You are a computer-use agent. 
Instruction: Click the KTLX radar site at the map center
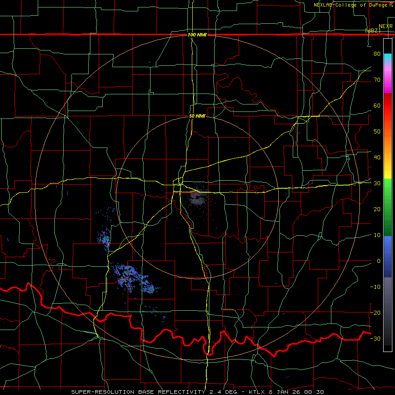tap(197, 197)
